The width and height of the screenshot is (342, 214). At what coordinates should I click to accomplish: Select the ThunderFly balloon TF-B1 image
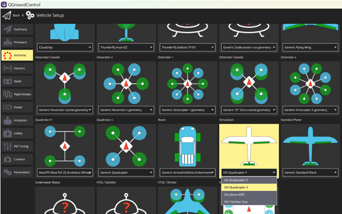point(187,31)
